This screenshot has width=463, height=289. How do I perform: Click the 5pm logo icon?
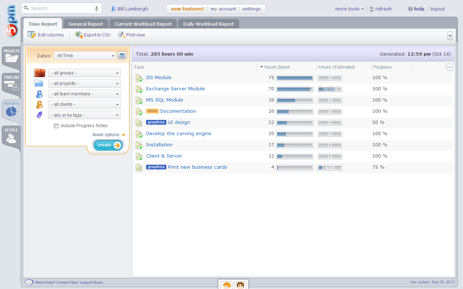pos(11,21)
